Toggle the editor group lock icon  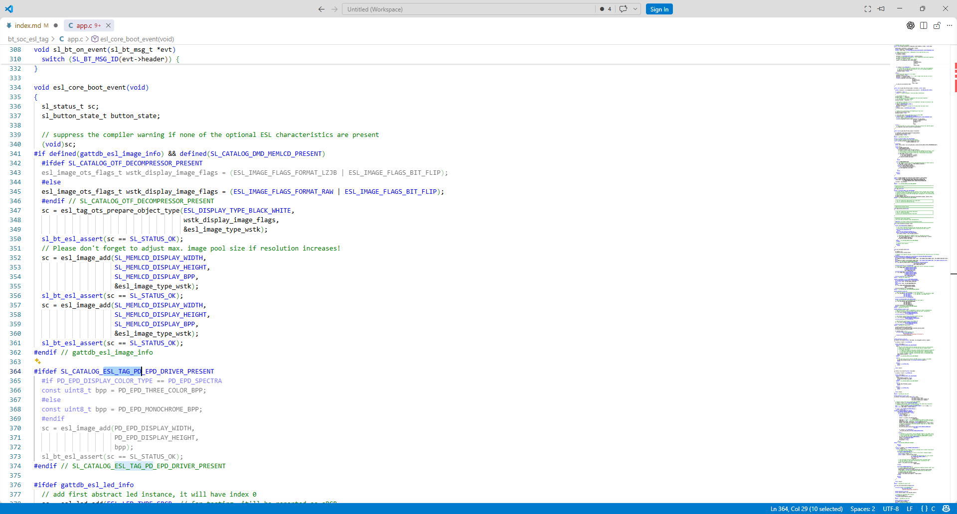[x=937, y=25]
